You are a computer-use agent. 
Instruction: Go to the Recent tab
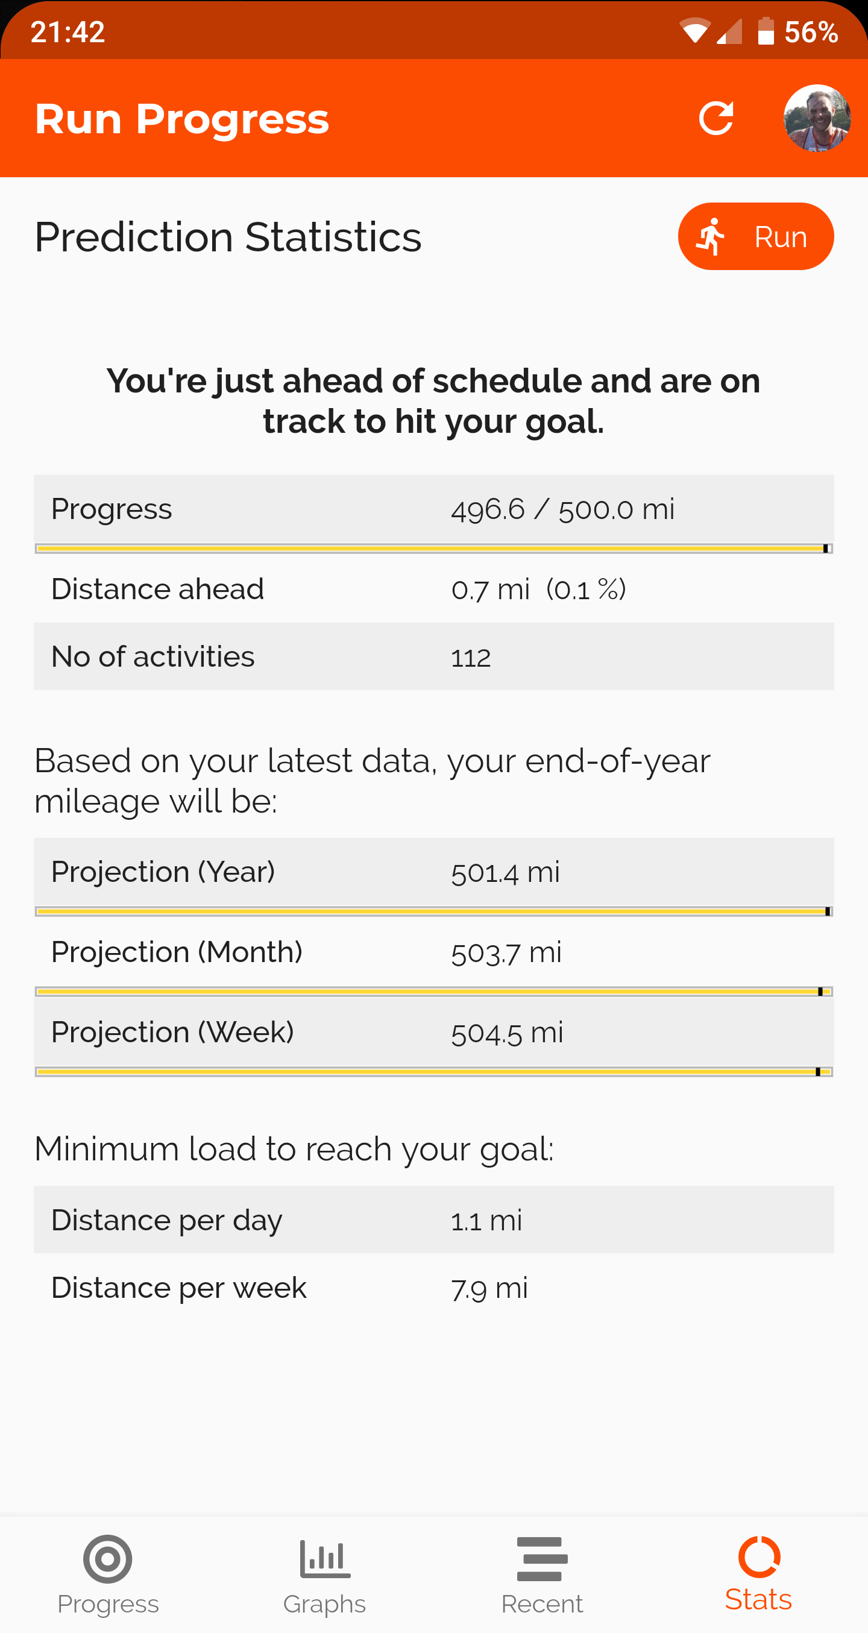pos(542,1575)
